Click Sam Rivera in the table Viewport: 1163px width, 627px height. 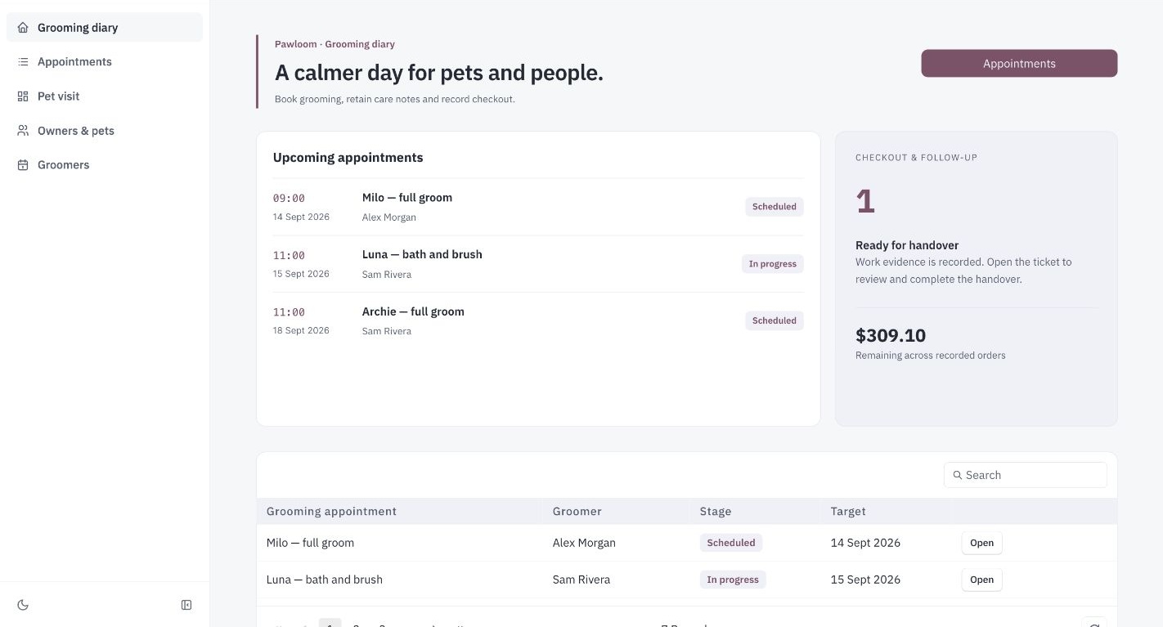point(581,580)
